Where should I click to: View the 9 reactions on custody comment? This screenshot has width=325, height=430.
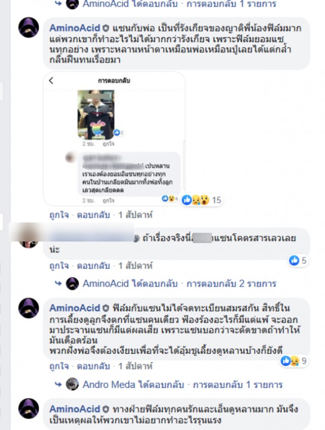coord(294,361)
